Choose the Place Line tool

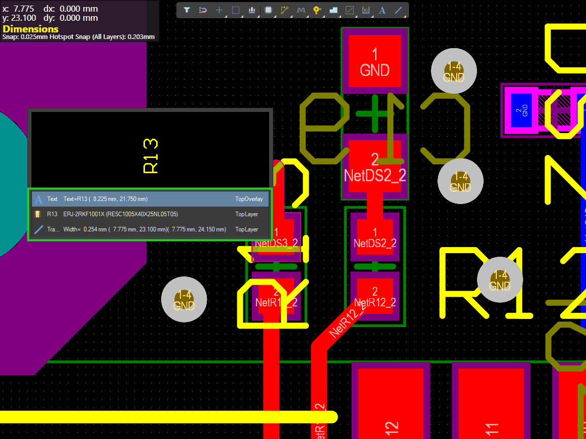pos(399,10)
